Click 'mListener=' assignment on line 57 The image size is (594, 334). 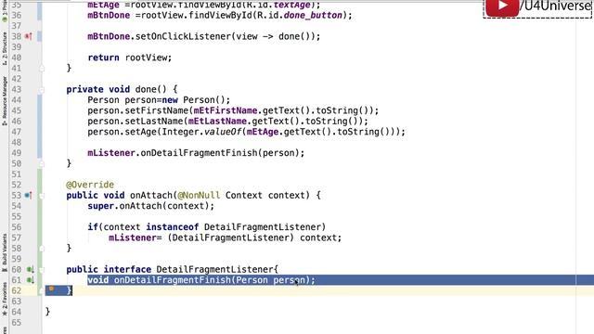tap(136, 238)
